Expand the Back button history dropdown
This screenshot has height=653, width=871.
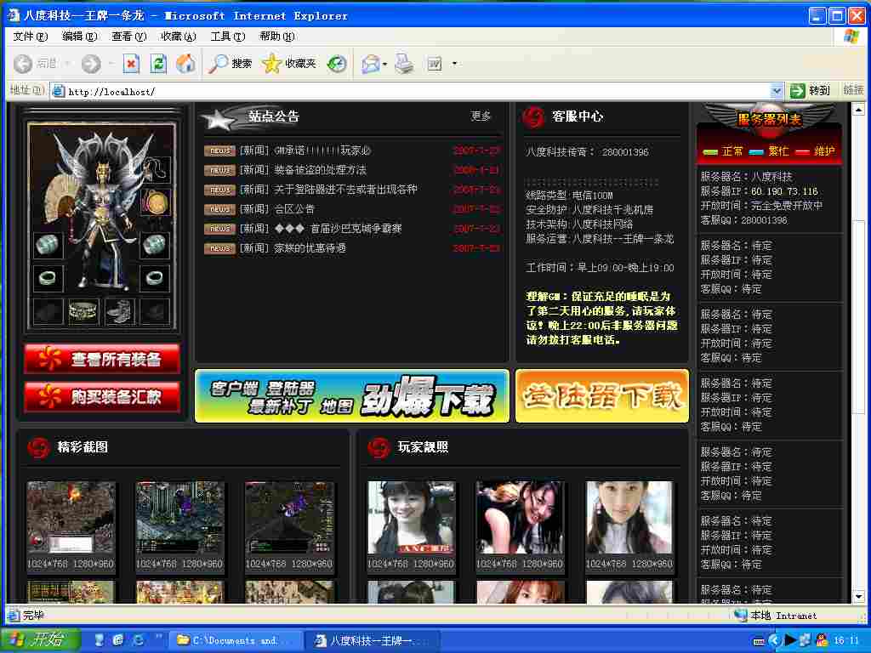(x=68, y=64)
